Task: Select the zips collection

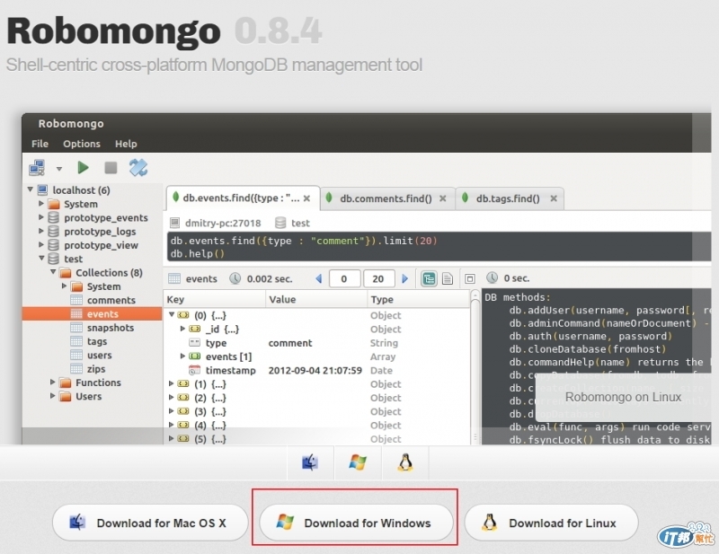Action: click(x=96, y=369)
